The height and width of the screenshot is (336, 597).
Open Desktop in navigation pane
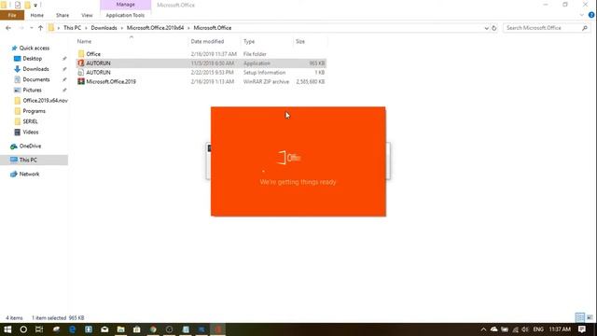point(33,59)
